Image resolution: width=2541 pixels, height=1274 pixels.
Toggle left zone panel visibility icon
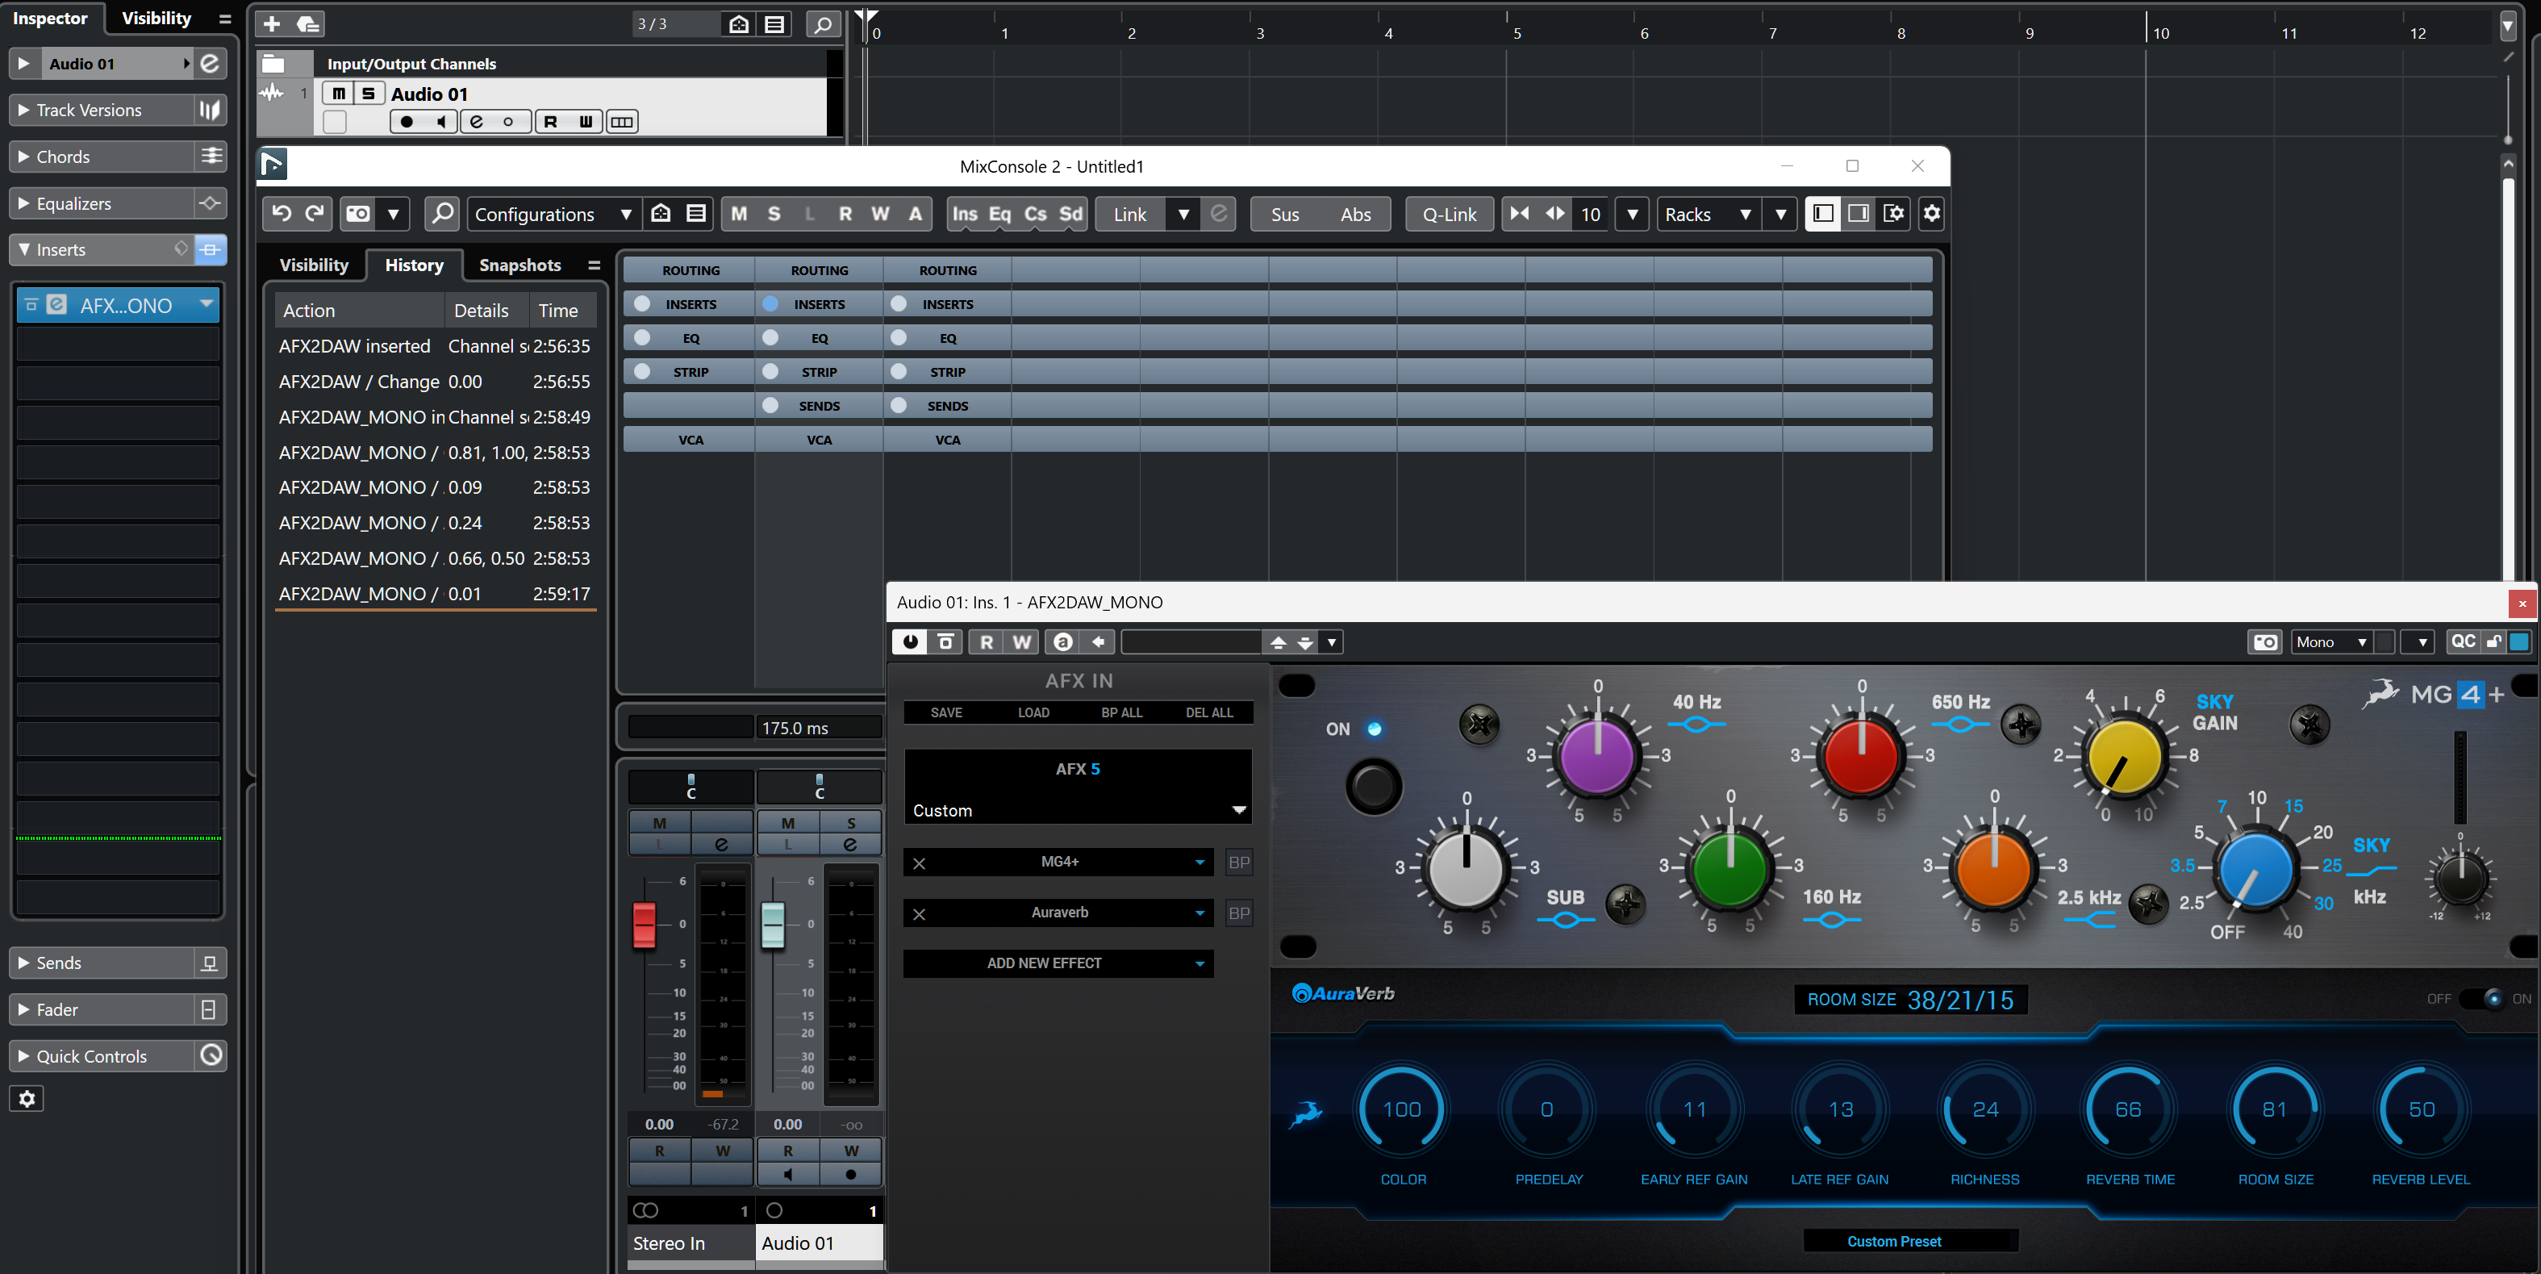[1823, 213]
